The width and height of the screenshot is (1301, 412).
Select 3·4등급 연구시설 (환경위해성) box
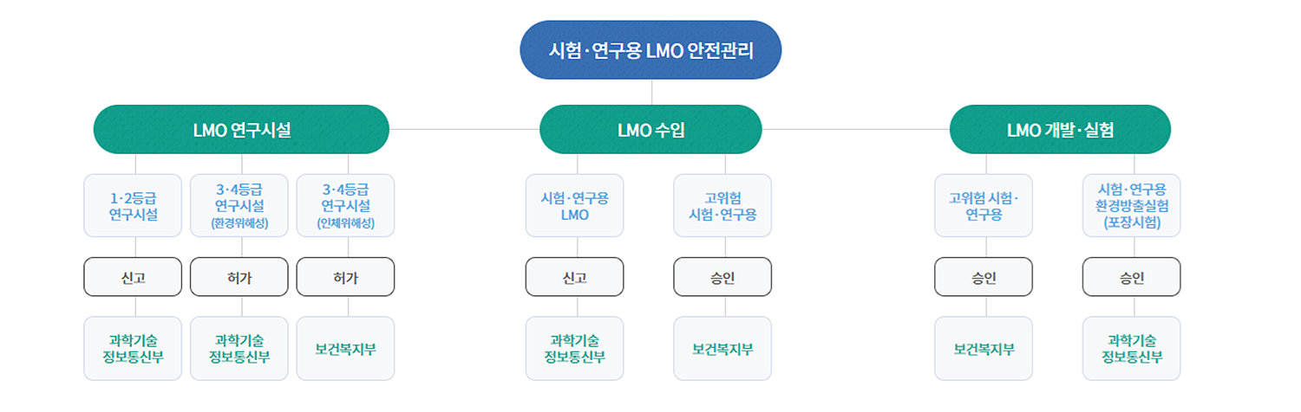(x=241, y=206)
